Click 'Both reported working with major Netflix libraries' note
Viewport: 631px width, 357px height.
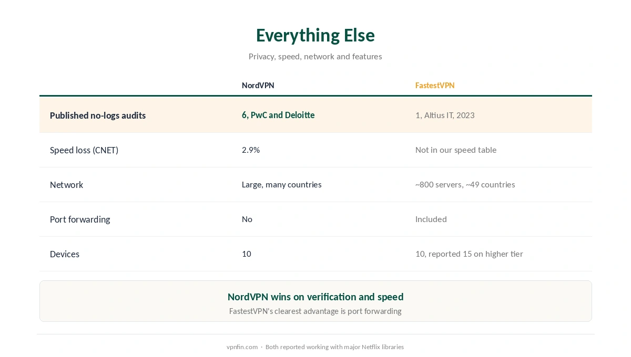point(334,347)
